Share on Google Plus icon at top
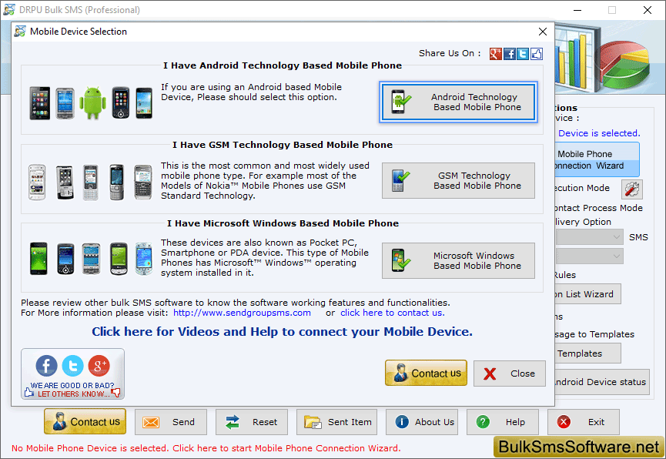 495,54
